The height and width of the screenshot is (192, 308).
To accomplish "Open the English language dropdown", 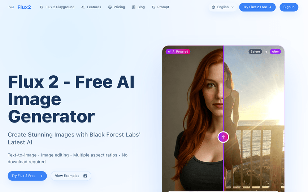I will tap(223, 7).
